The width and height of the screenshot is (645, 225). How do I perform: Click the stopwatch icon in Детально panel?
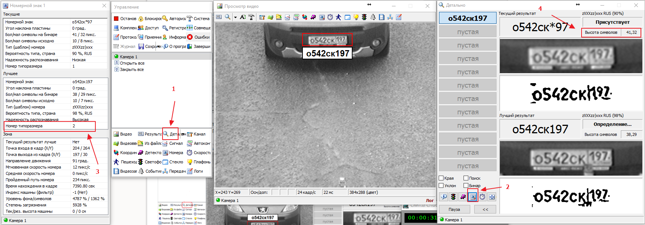tap(482, 197)
